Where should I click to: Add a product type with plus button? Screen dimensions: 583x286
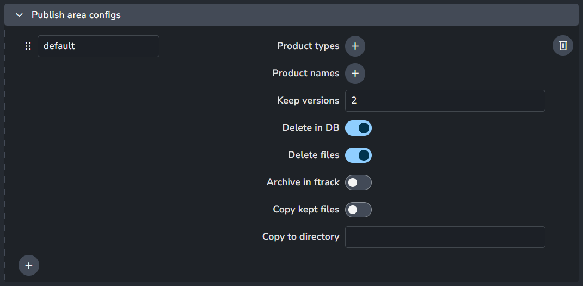coord(355,46)
